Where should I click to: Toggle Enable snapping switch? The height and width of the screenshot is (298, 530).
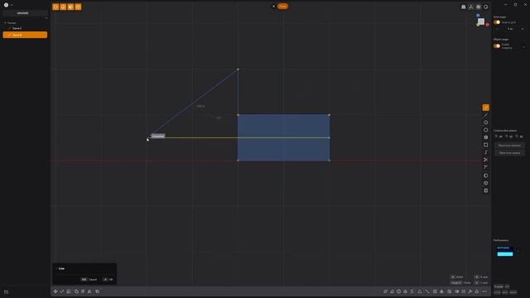coord(497,46)
